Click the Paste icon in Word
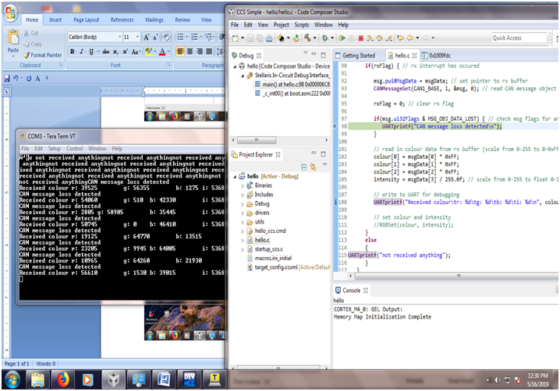Viewport: 560px width, 391px height. pos(13,37)
